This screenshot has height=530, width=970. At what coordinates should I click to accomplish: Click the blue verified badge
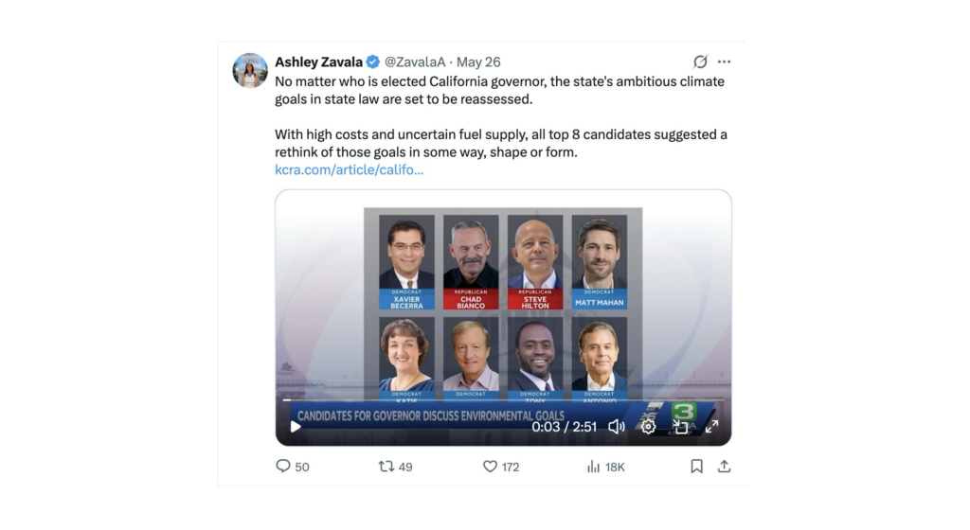point(373,62)
